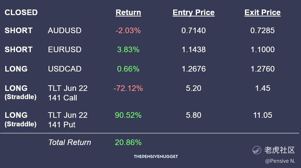Click the CLOSED section heading
This screenshot has height=168, width=301.
(x=21, y=12)
